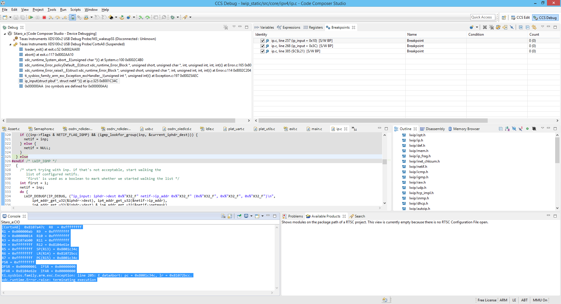Switch to the Registers tab
The height and width of the screenshot is (304, 561).
pos(313,27)
